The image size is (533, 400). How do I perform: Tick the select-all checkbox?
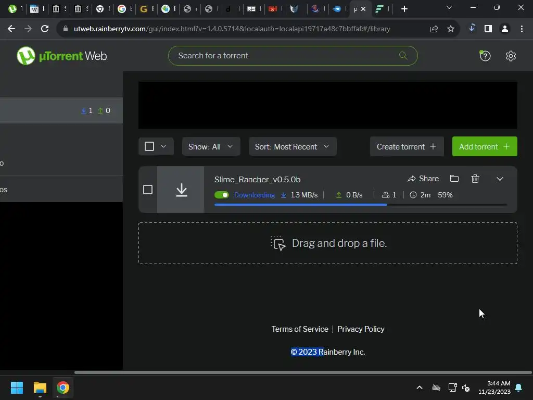149,146
